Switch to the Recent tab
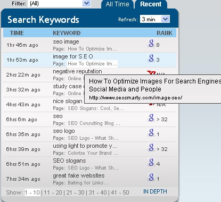The width and height of the screenshot is (221, 202). (151, 4)
